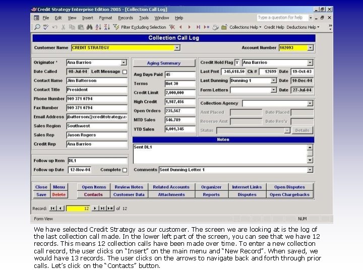The height and width of the screenshot is (272, 363).
Task: Expand the Collections Help menu
Action: [x=246, y=27]
